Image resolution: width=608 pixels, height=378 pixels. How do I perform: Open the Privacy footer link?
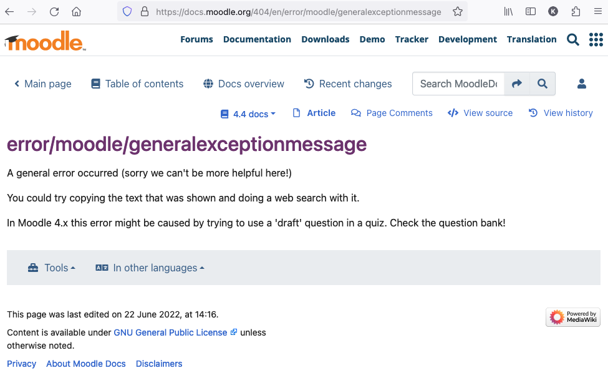[21, 364]
